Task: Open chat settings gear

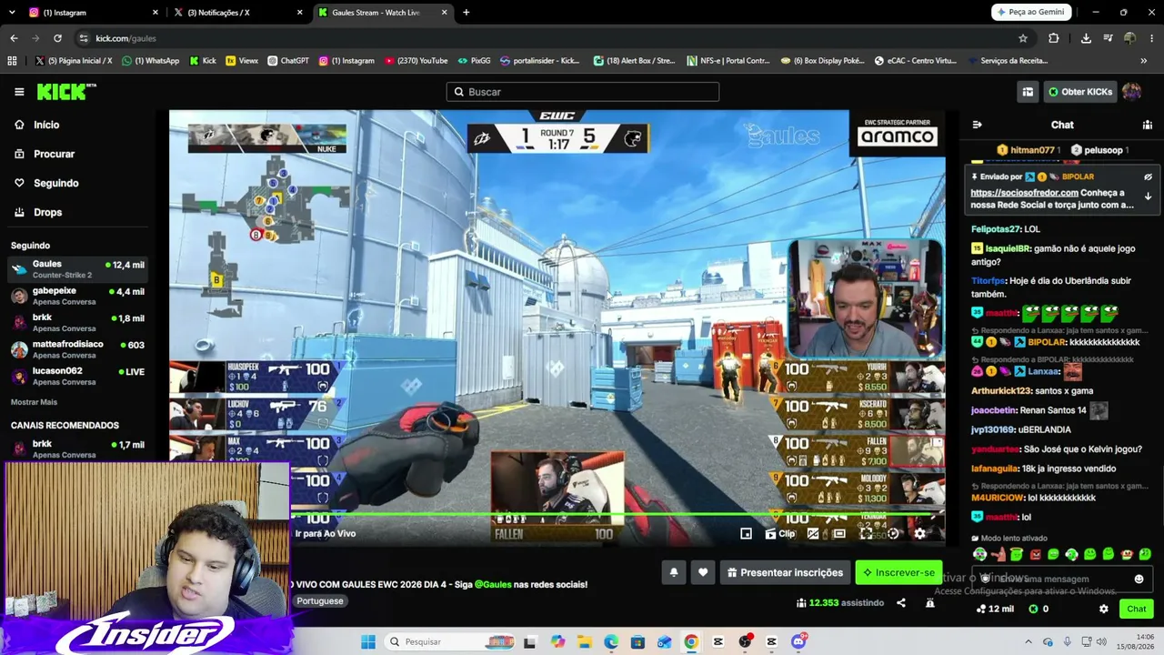Action: (1104, 609)
